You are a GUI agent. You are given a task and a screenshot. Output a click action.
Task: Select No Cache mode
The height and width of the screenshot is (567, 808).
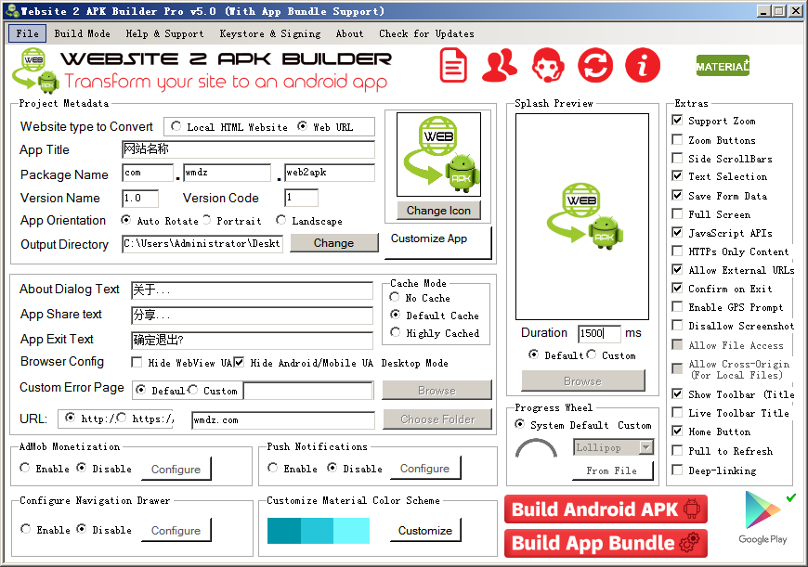395,297
